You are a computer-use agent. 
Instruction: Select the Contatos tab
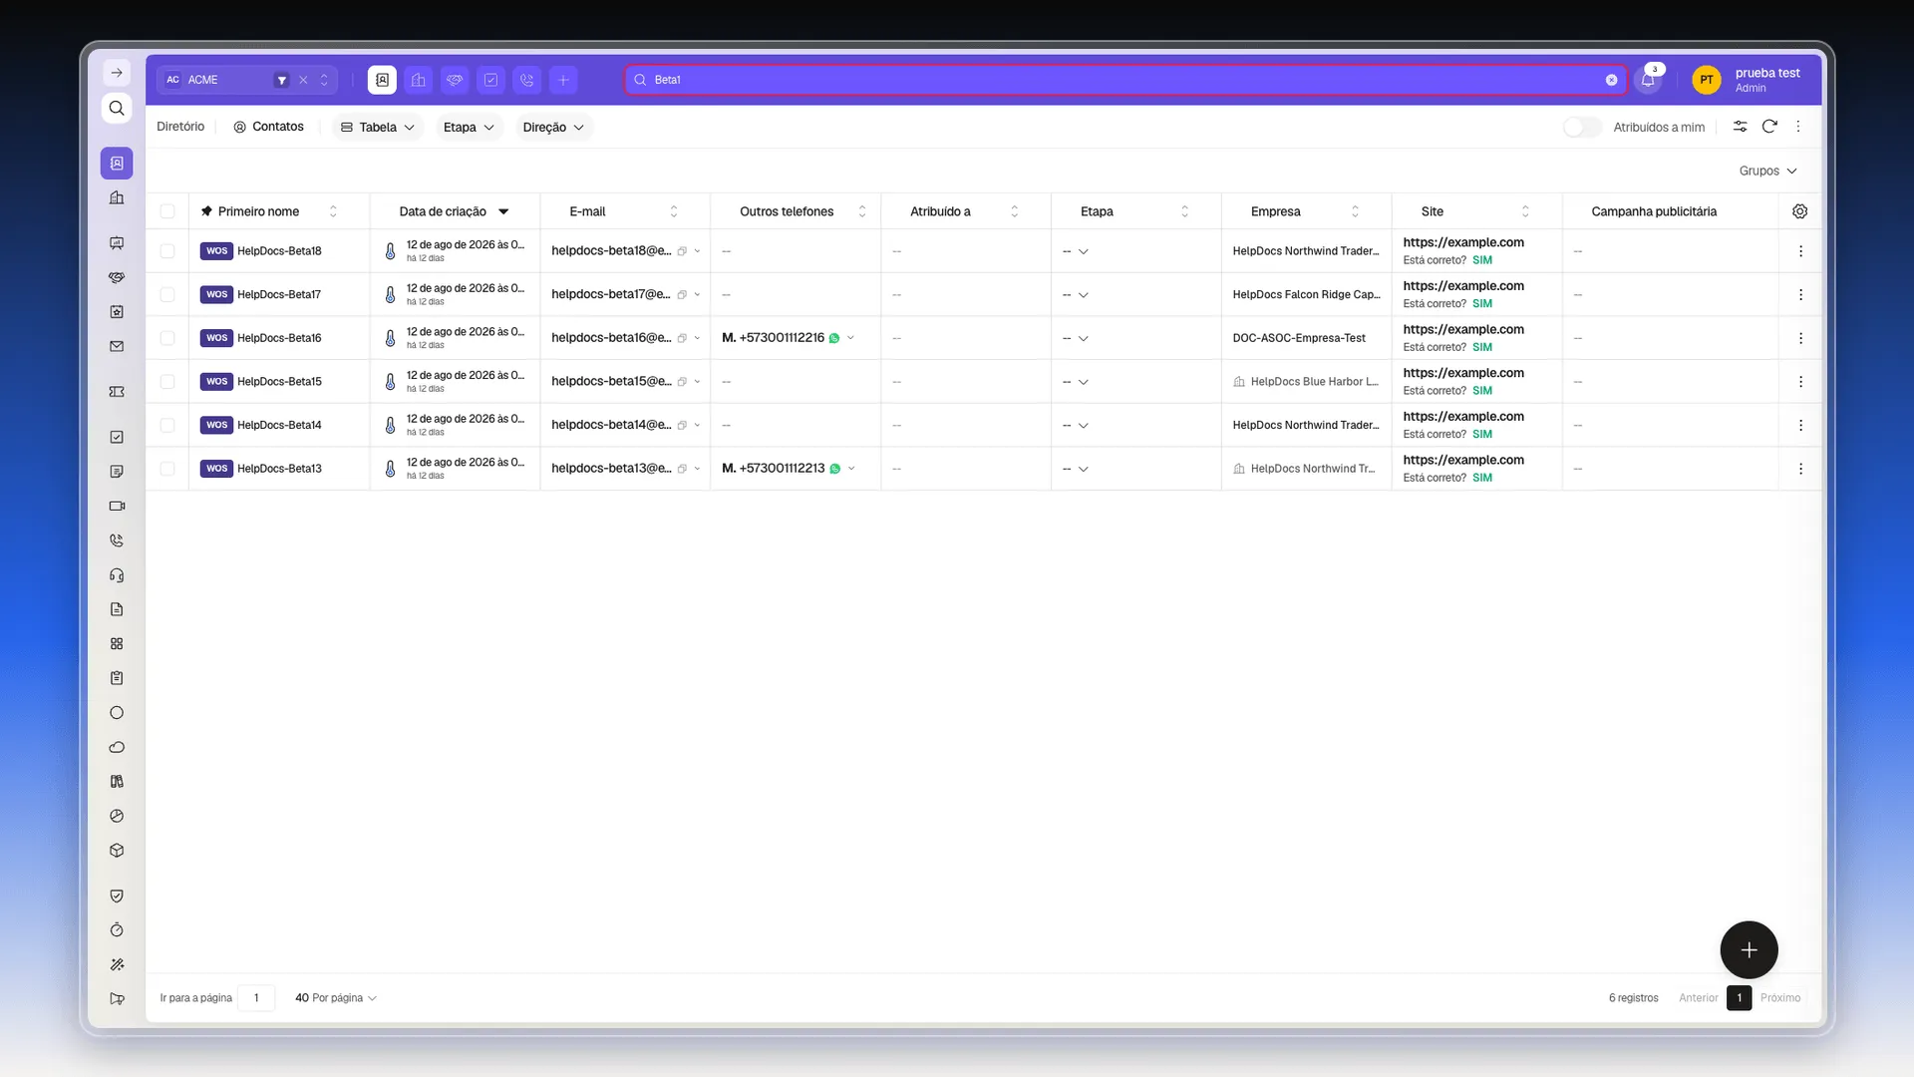coord(268,127)
